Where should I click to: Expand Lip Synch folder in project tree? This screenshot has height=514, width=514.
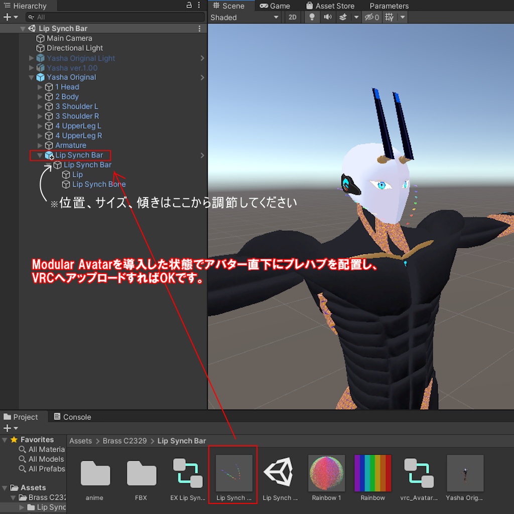point(22,507)
